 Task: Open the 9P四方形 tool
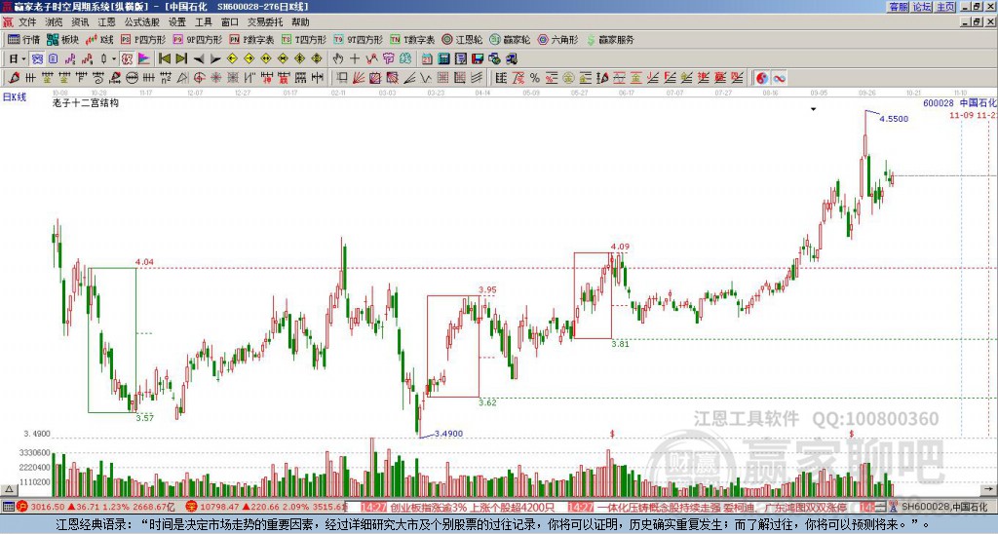pos(197,39)
